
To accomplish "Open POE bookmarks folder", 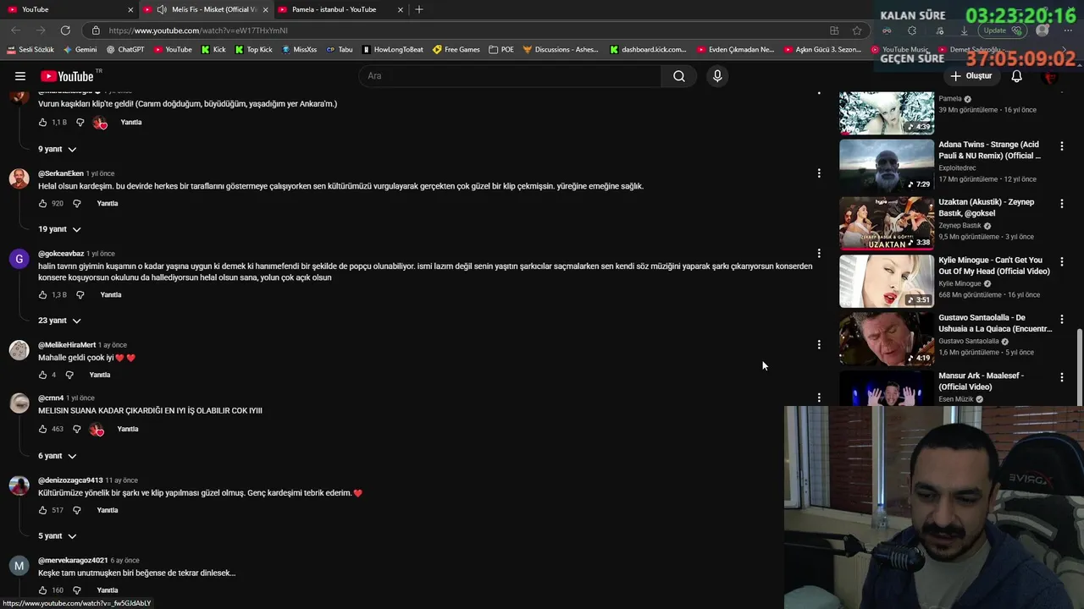I will point(501,50).
